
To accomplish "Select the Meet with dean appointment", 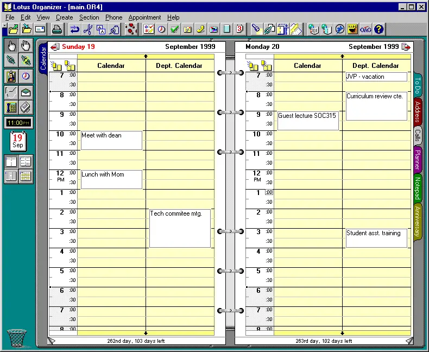I will pos(112,140).
